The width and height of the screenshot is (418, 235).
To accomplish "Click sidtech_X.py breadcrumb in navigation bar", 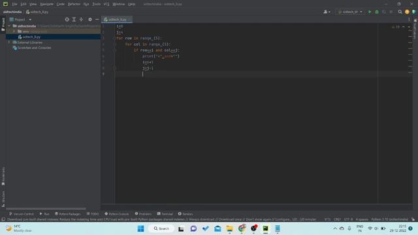I will coord(37,12).
